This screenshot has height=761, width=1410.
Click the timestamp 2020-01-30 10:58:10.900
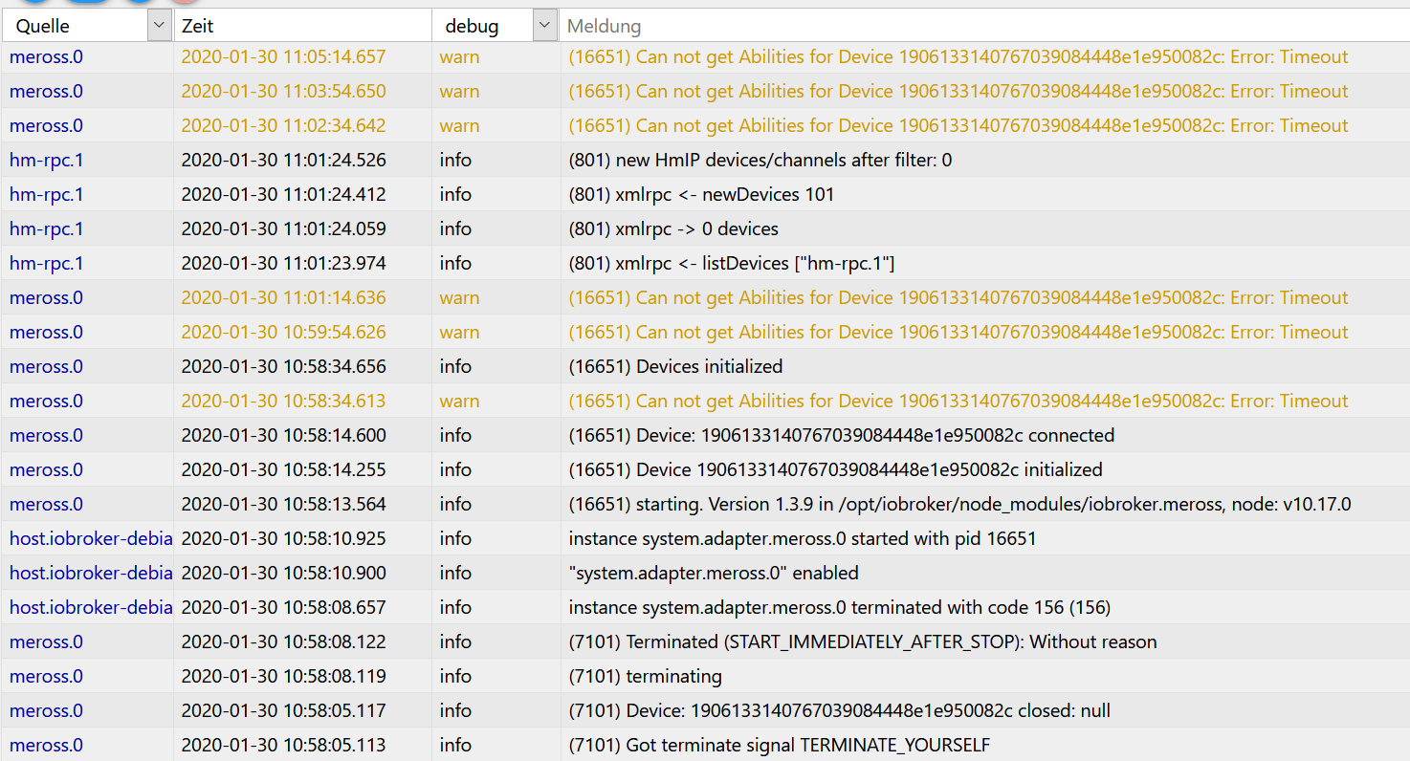pyautogui.click(x=283, y=573)
